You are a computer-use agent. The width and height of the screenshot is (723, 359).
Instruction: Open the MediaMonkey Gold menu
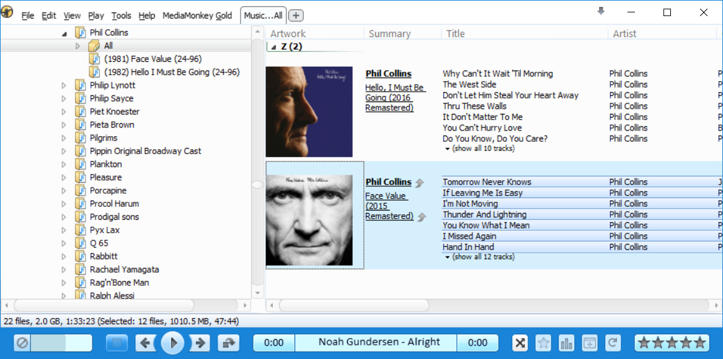(197, 15)
